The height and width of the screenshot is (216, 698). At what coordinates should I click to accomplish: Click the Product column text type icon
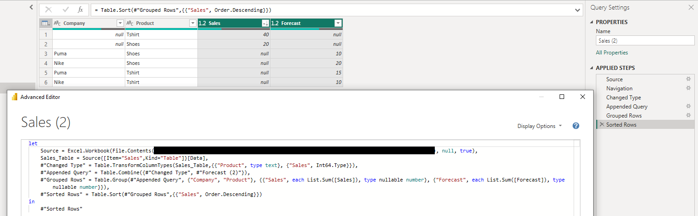(x=130, y=23)
